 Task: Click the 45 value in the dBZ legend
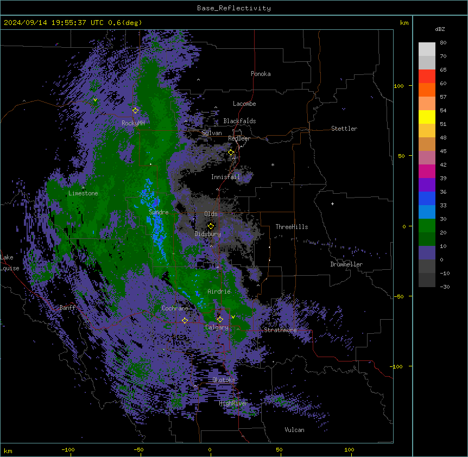[x=443, y=151]
